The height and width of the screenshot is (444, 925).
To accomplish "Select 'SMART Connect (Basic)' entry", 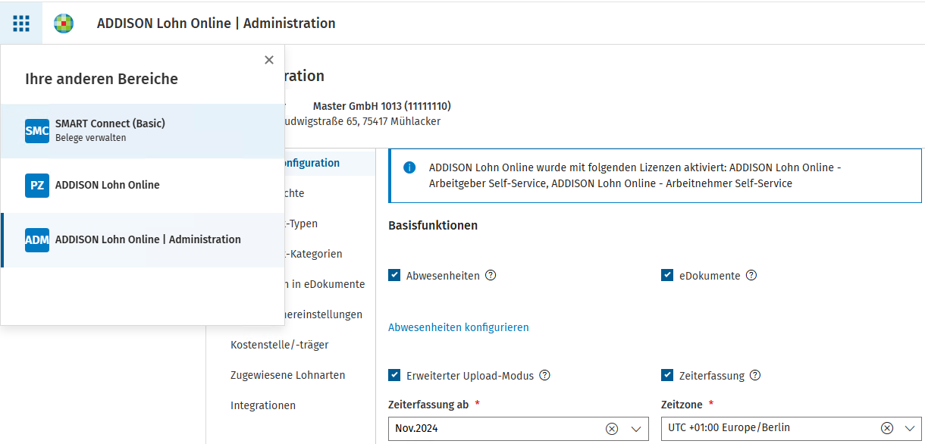I will click(x=143, y=131).
